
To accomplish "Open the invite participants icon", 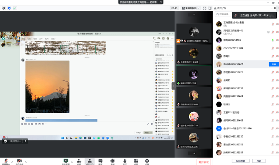I will [x=79, y=161].
